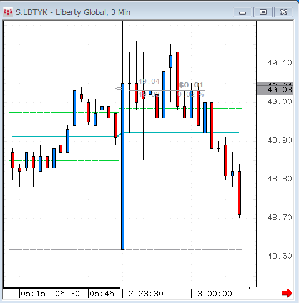Click the 3-00:00 time axis label
The height and width of the screenshot is (303, 299).
click(x=215, y=294)
